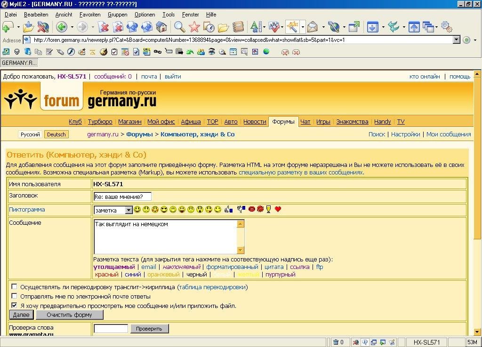The height and width of the screenshot is (347, 482).
Task: Click the green globe icon in second toolbar
Action: [266, 52]
